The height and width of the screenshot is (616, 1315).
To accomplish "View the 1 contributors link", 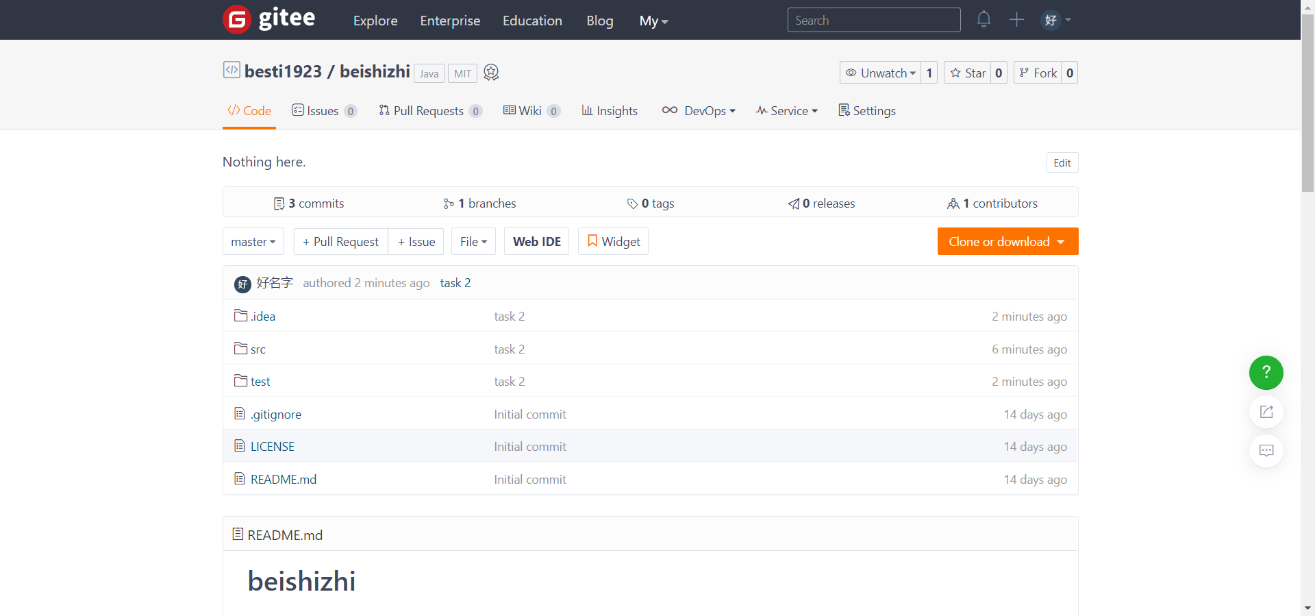I will 992,203.
